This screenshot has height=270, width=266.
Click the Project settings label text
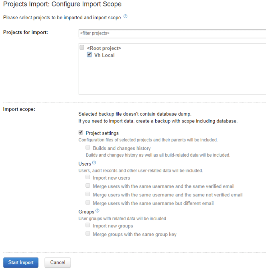tap(102, 133)
